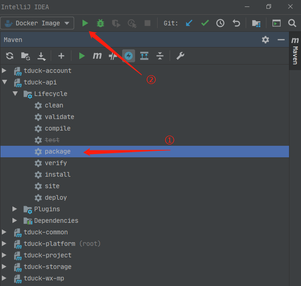The image size is (301, 286).
Task: Select the Dependencies folder label
Action: click(56, 220)
